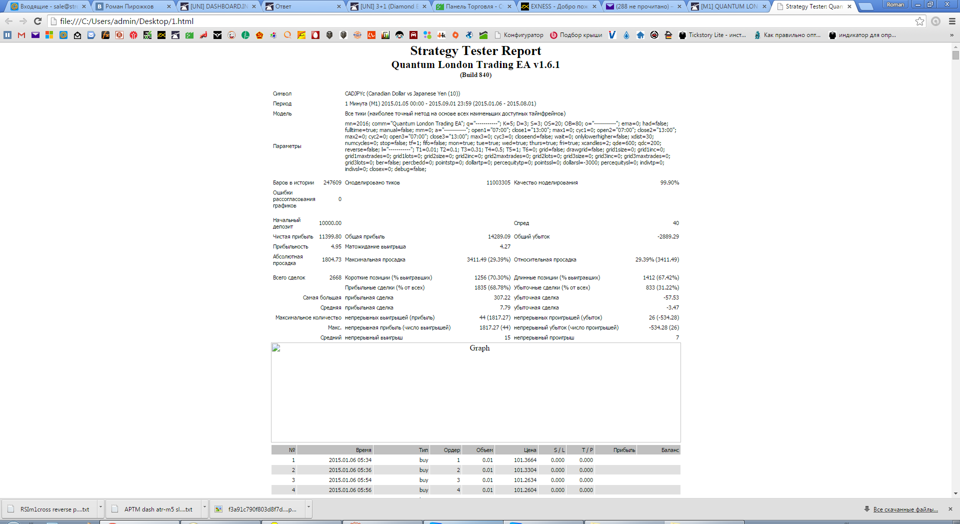Open the yellow Exness bookmark icon
This screenshot has height=524, width=960.
click(x=161, y=35)
